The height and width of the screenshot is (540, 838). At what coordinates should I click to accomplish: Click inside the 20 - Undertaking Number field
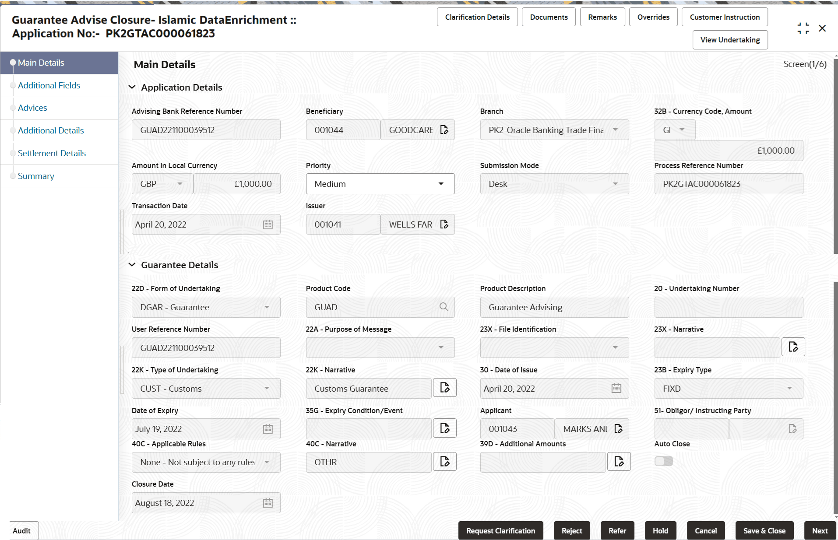click(x=728, y=307)
